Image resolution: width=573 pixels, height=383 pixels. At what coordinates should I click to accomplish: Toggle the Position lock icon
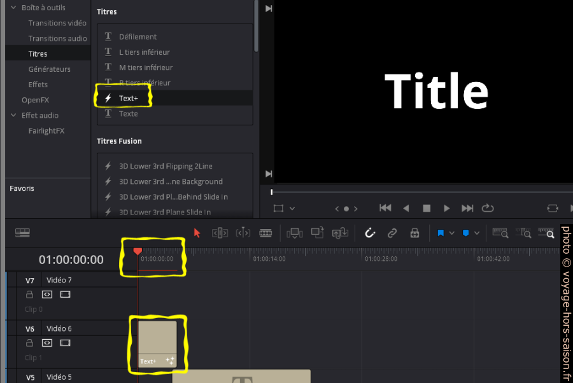coord(414,233)
